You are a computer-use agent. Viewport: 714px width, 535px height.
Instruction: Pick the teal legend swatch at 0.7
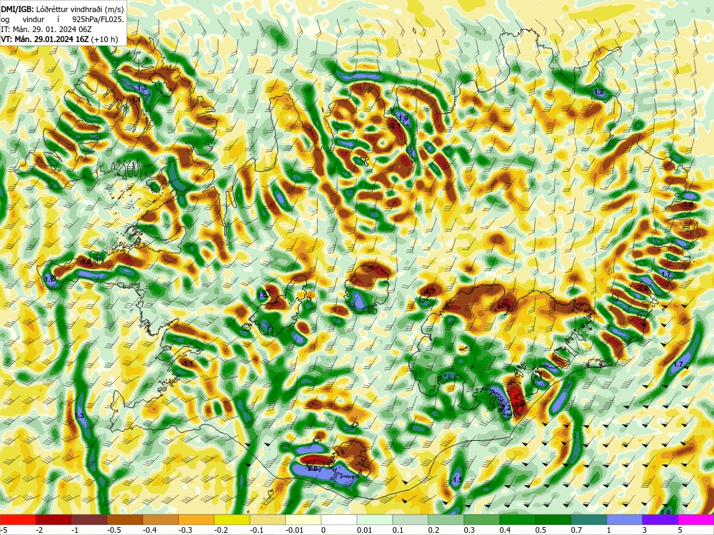pos(589,519)
